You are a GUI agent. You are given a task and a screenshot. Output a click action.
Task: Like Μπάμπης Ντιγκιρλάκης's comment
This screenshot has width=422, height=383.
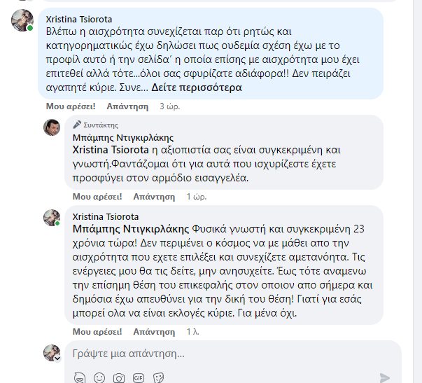click(x=97, y=197)
